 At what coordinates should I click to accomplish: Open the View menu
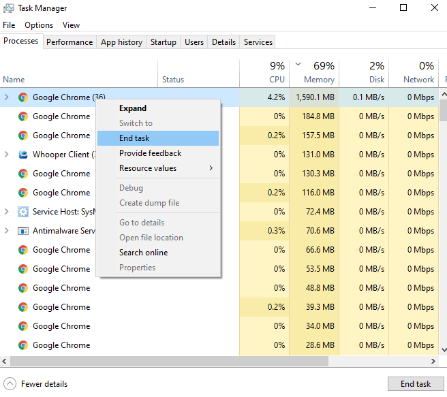[71, 25]
